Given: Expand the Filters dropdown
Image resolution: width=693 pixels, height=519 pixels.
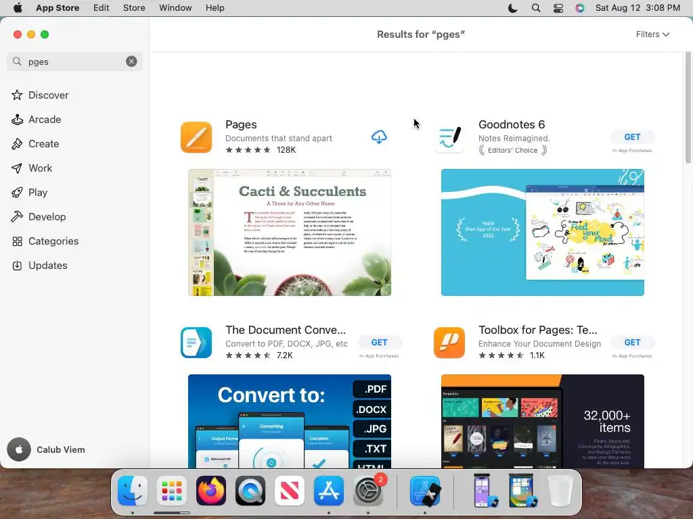Looking at the screenshot, I should tap(652, 34).
